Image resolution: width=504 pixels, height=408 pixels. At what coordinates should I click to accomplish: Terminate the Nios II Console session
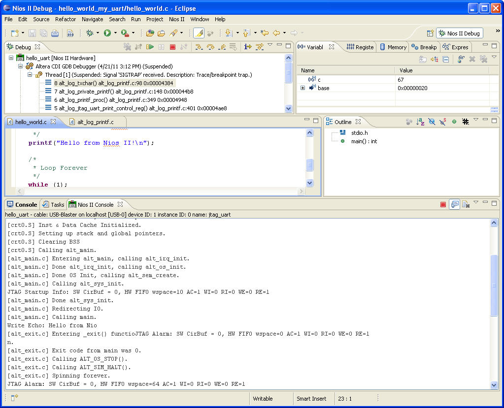tap(443, 204)
